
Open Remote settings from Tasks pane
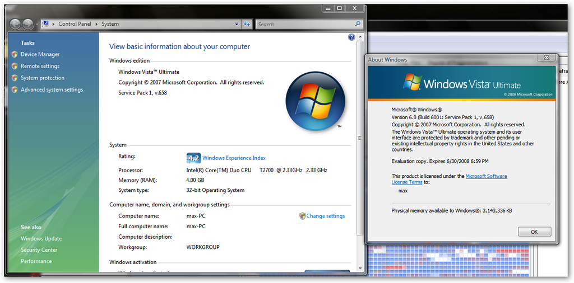40,66
